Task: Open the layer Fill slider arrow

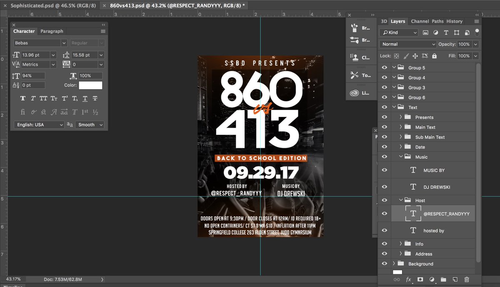Action: coord(475,56)
